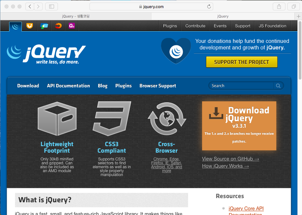The width and height of the screenshot is (302, 215).
Task: Click the Lightweight Footprint box icon
Action: [x=57, y=118]
